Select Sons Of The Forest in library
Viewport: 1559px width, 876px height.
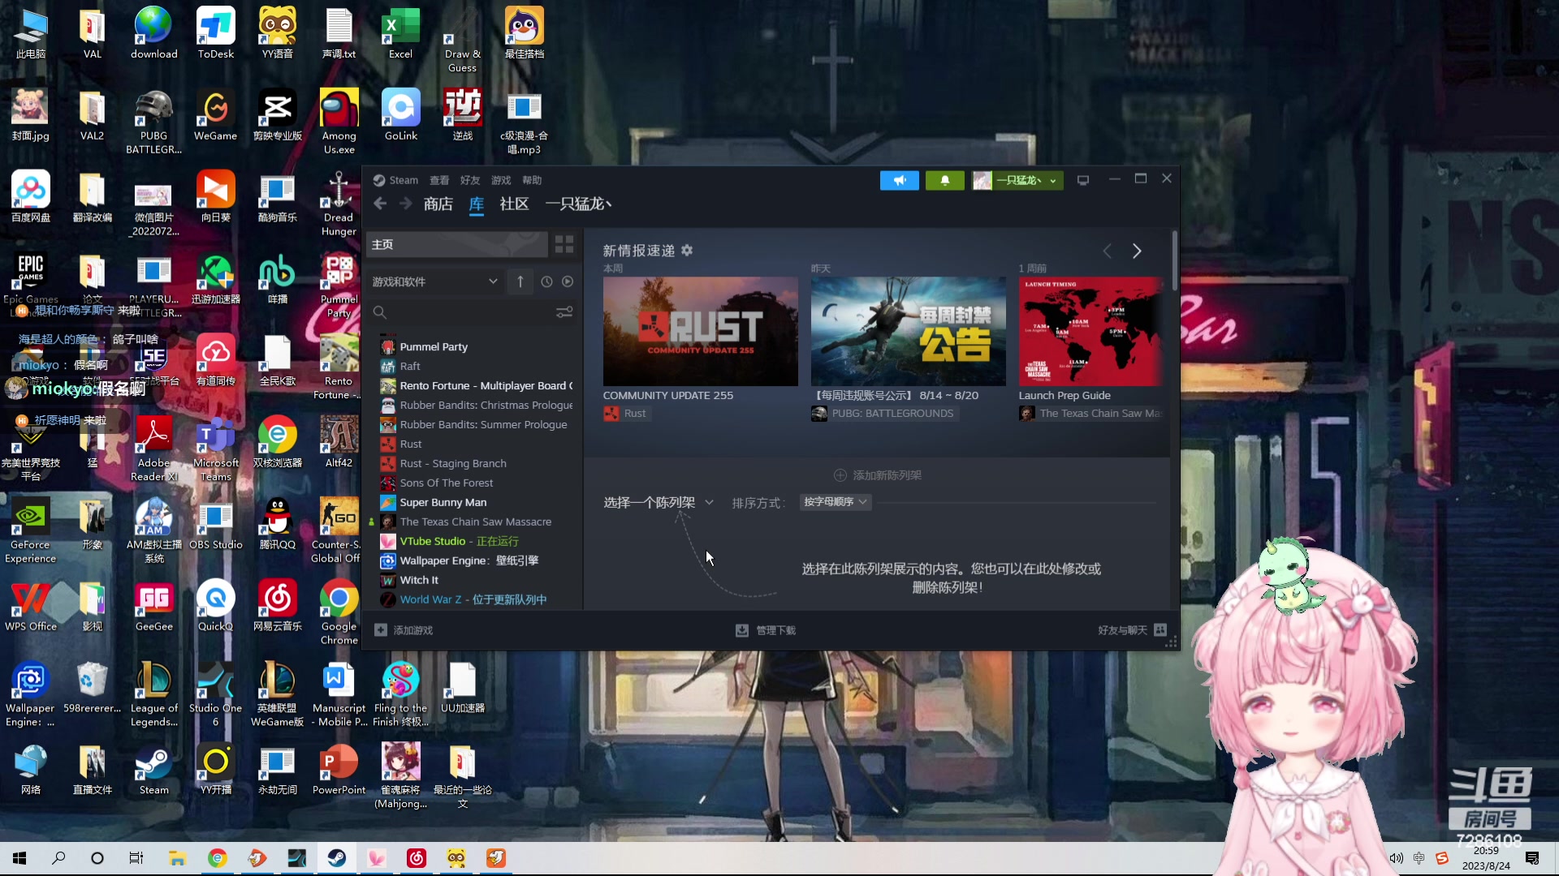point(446,483)
